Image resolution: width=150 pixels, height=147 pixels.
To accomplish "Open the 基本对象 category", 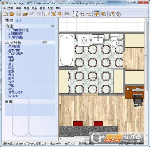I will [14, 50].
